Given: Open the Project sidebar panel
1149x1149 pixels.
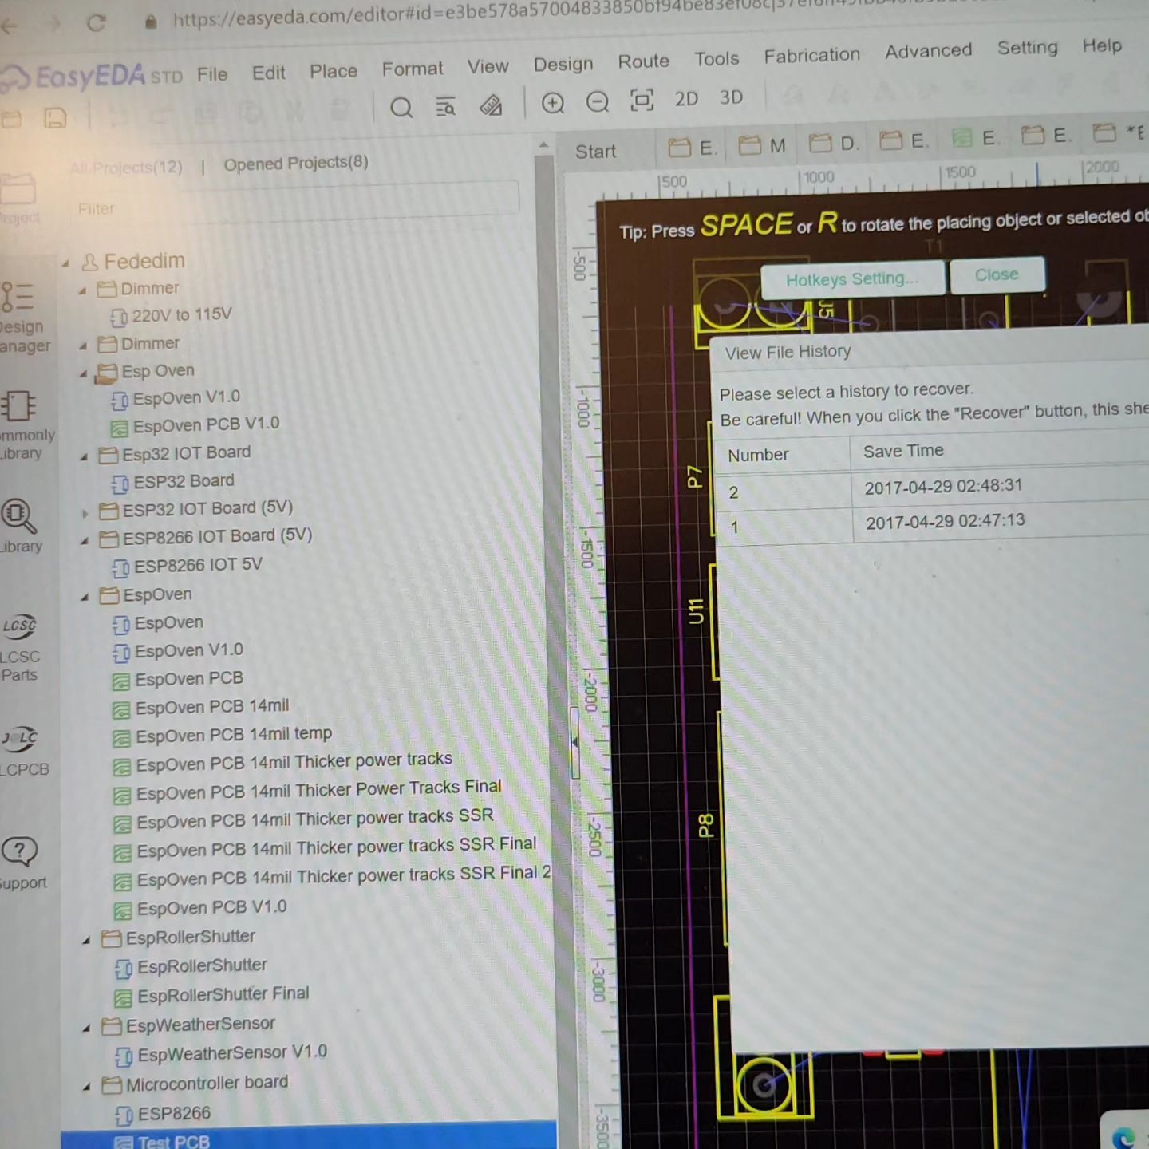Looking at the screenshot, I should coord(19,199).
